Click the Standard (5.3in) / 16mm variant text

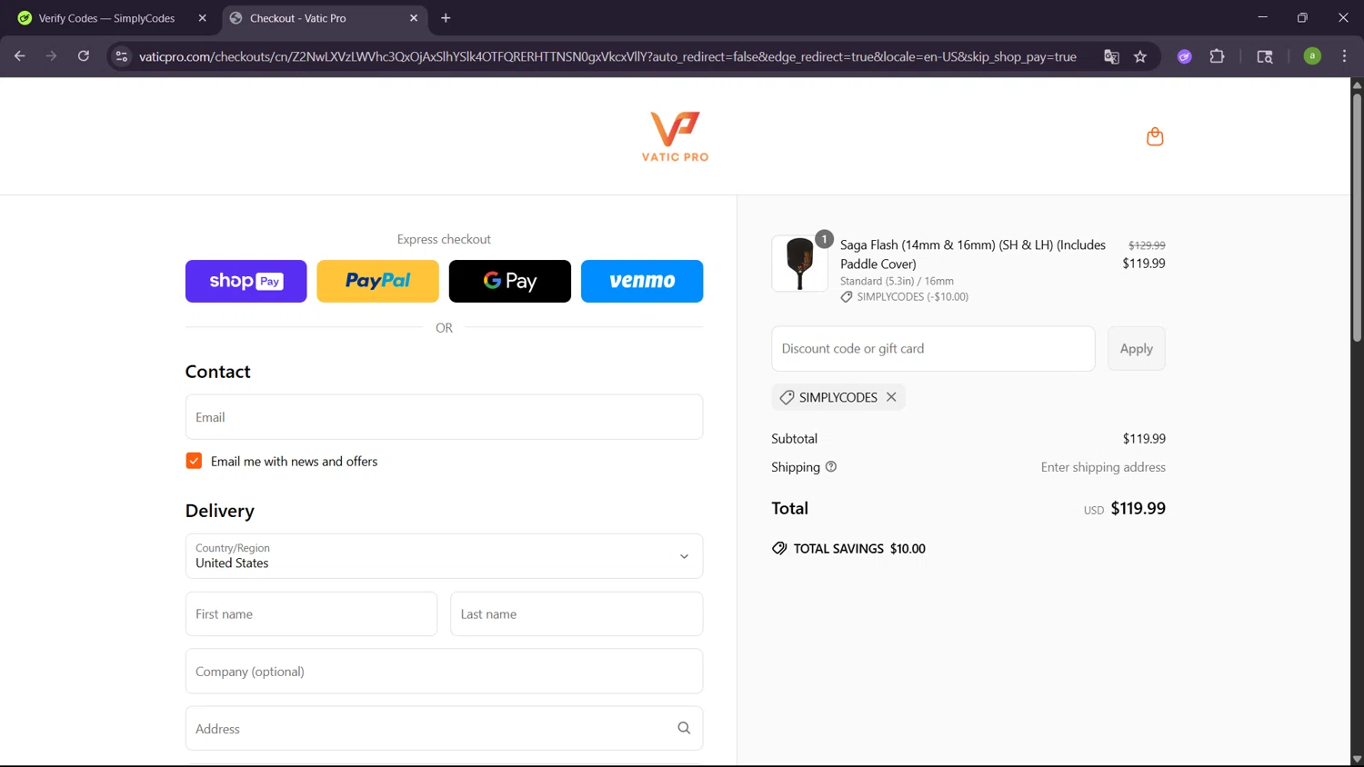[x=897, y=281]
